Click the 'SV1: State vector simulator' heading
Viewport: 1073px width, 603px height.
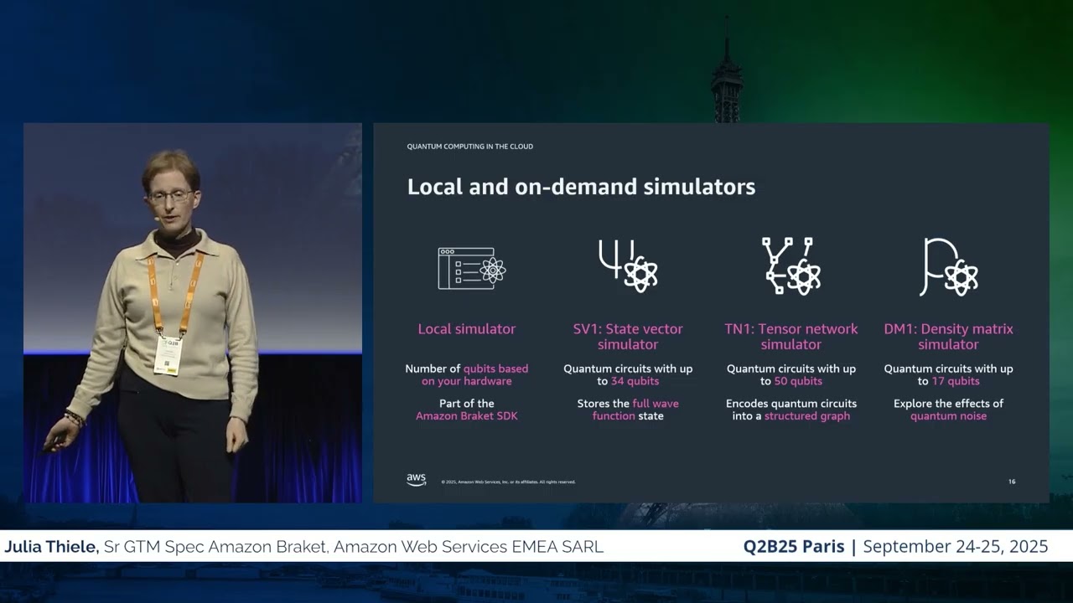628,337
